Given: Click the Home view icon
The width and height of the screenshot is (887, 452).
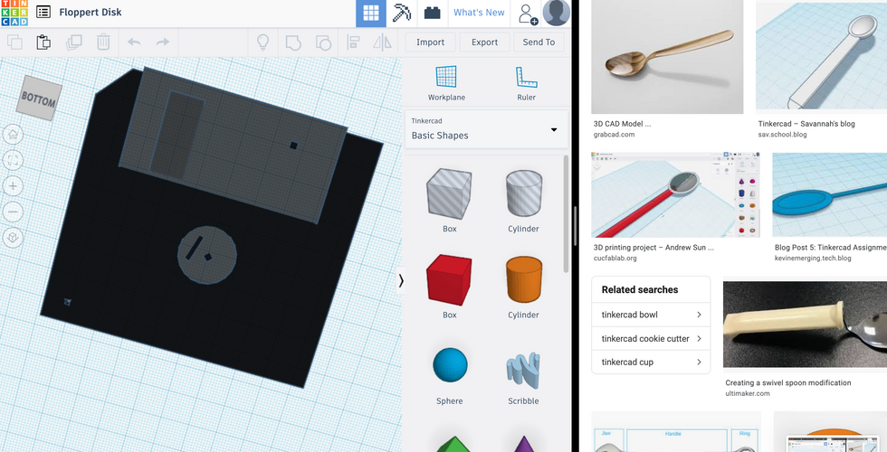Looking at the screenshot, I should pyautogui.click(x=13, y=135).
